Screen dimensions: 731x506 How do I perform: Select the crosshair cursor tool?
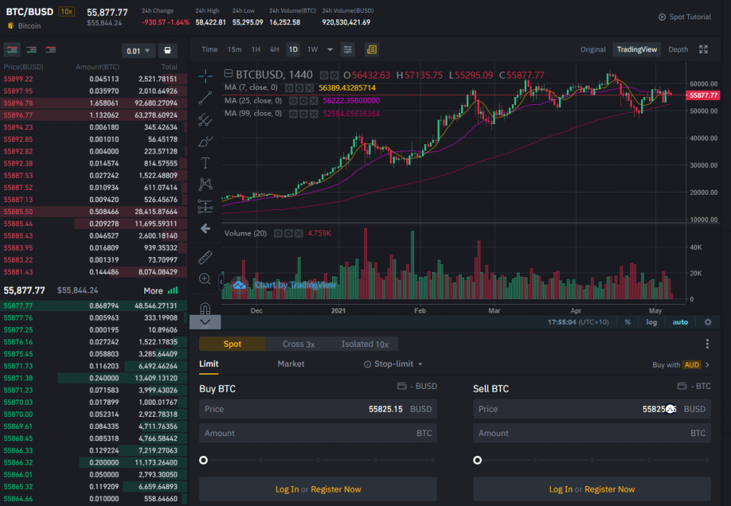pyautogui.click(x=206, y=76)
